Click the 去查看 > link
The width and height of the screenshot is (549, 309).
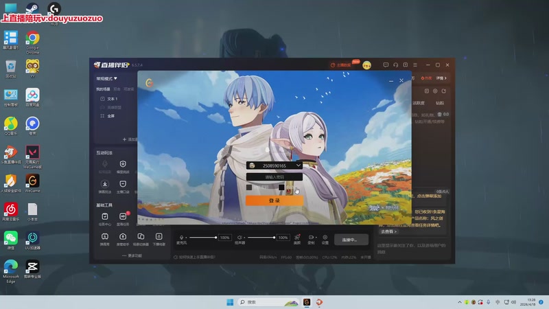point(388,231)
